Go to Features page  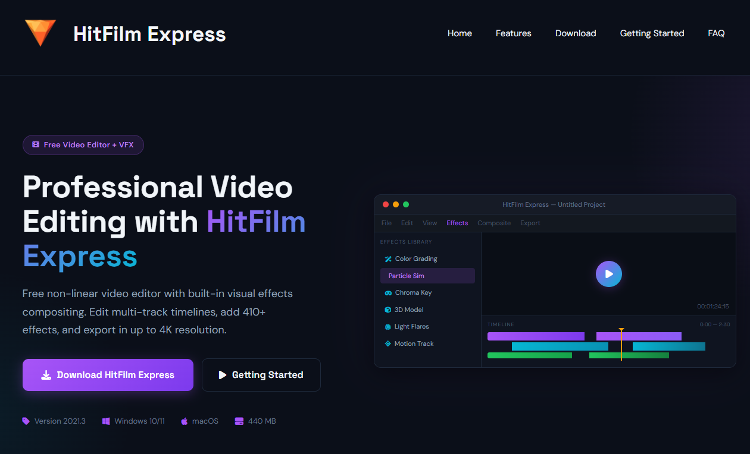(513, 33)
